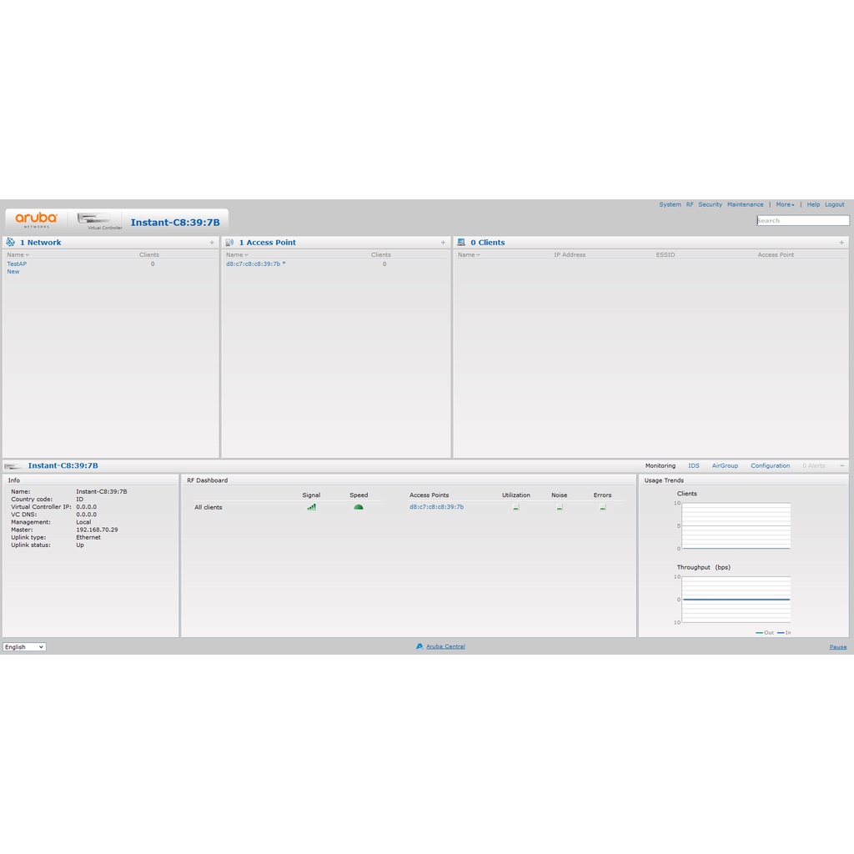854x854 pixels.
Task: Click the Aruba Networks logo
Action: tap(36, 220)
